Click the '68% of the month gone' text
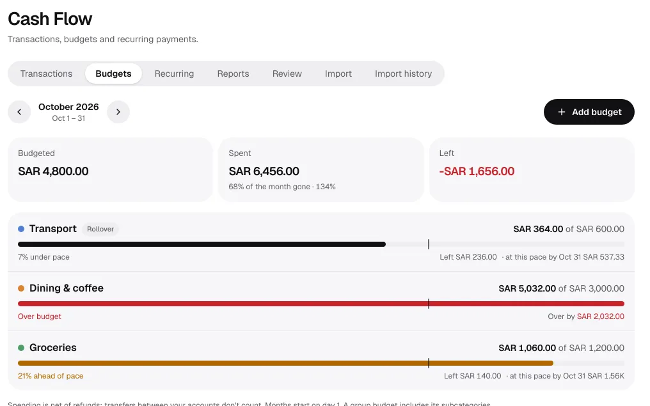 [269, 187]
